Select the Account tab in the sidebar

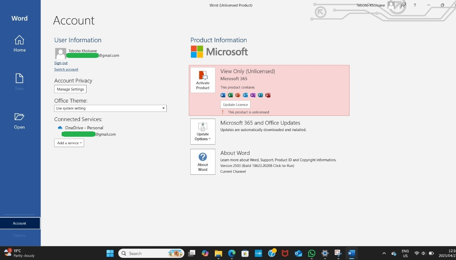tap(20, 223)
